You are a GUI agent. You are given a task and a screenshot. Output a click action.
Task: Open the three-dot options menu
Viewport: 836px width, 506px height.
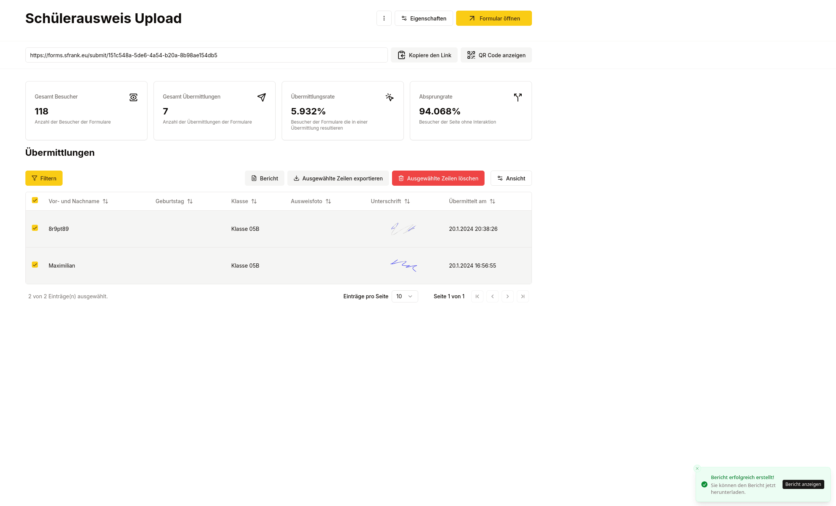384,18
